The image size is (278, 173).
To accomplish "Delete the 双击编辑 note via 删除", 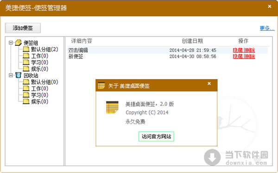I will pos(250,50).
